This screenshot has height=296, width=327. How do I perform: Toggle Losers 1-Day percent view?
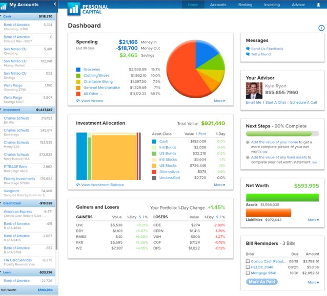[x=223, y=217]
